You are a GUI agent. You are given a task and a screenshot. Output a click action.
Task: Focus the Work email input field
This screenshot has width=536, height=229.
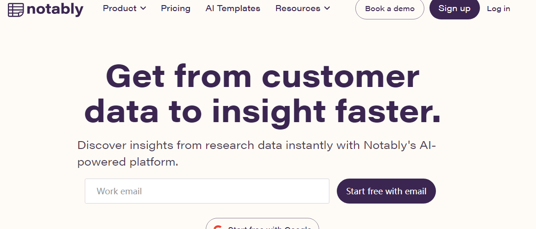[207, 191]
